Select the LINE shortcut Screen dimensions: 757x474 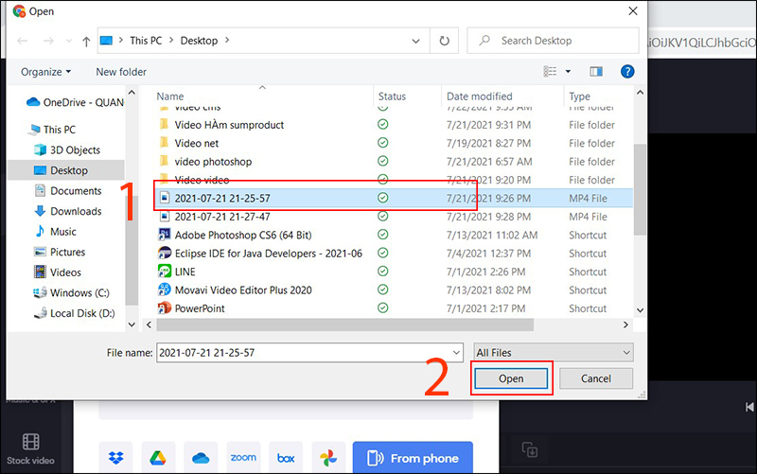click(x=185, y=272)
